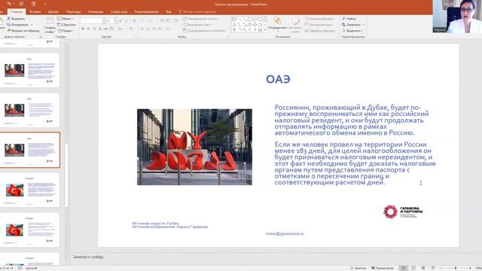Click the Создать слайд (New Slide) icon
482x271 pixels.
(50, 21)
